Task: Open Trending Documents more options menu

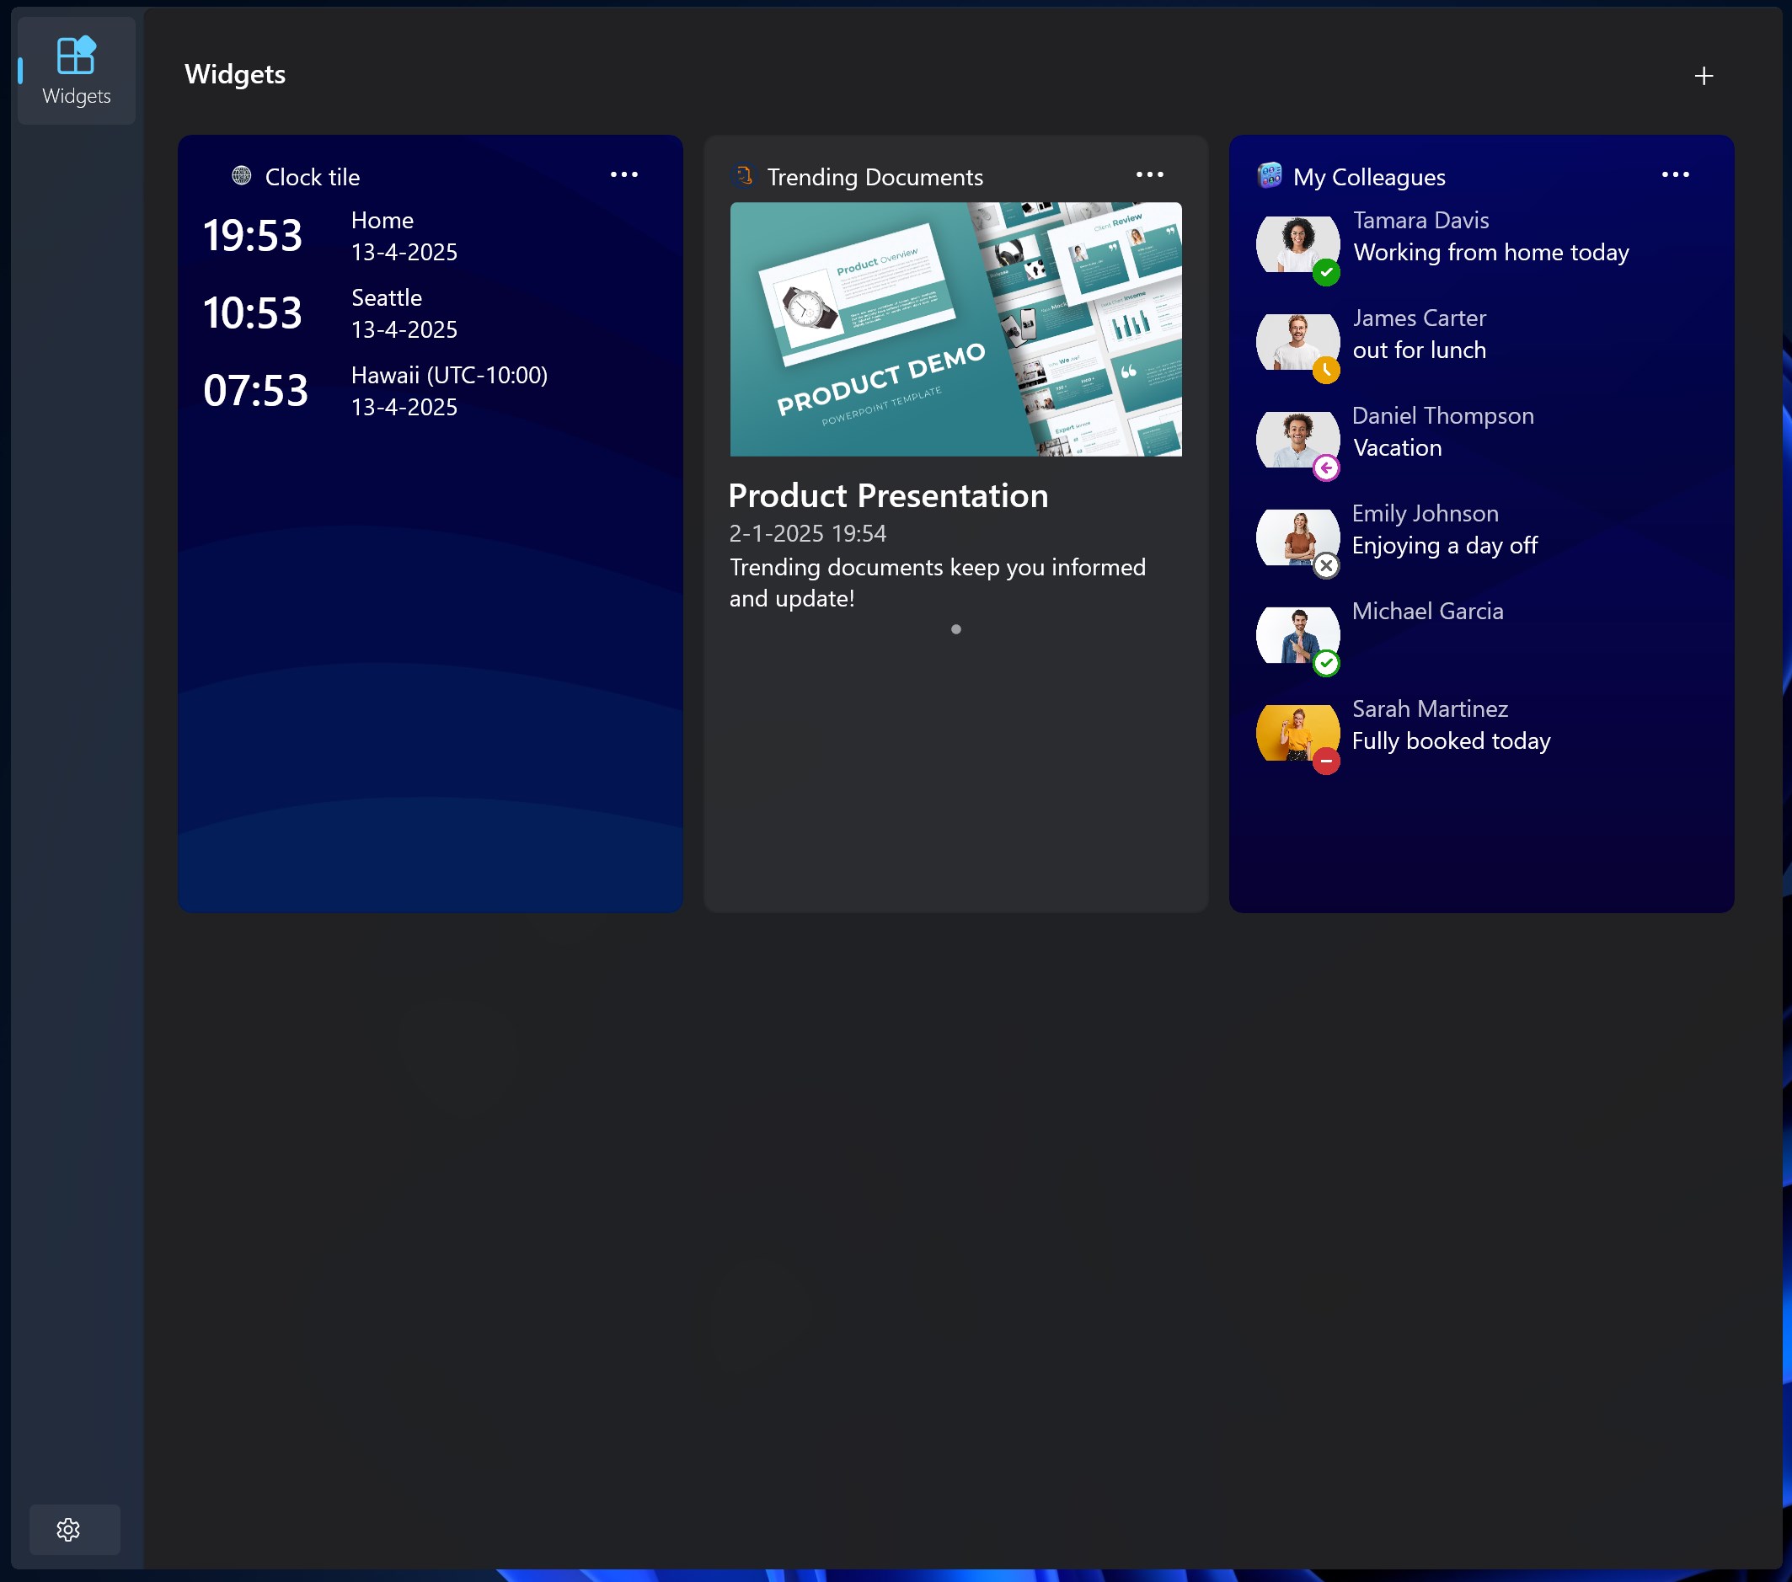Action: pos(1149,175)
